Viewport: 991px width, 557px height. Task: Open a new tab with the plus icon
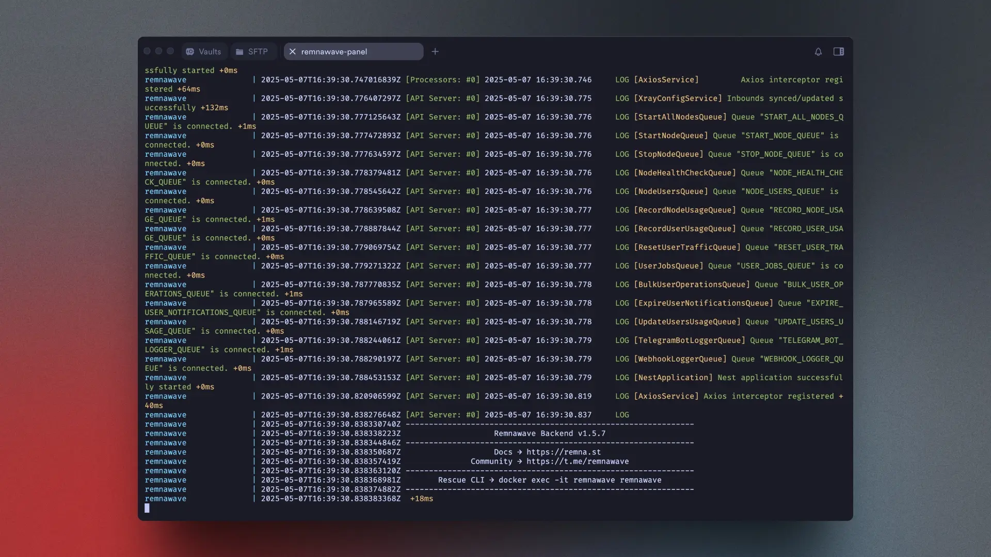[x=435, y=52]
